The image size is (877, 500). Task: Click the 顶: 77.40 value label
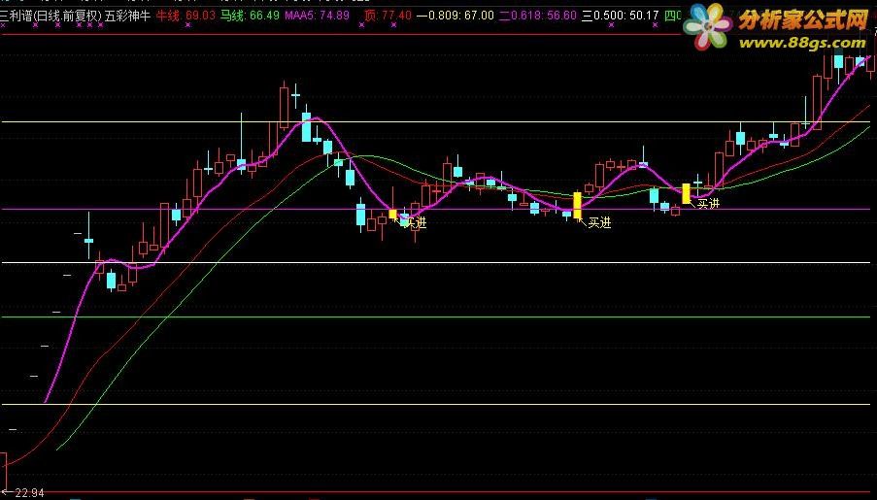388,16
